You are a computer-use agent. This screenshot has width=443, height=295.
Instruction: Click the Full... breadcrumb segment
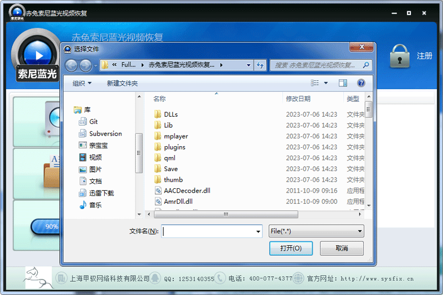tap(128, 65)
